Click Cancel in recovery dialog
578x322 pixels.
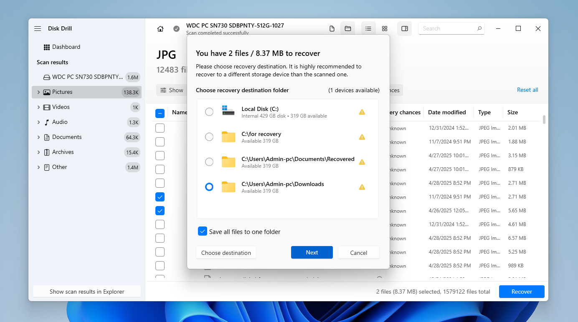click(359, 252)
